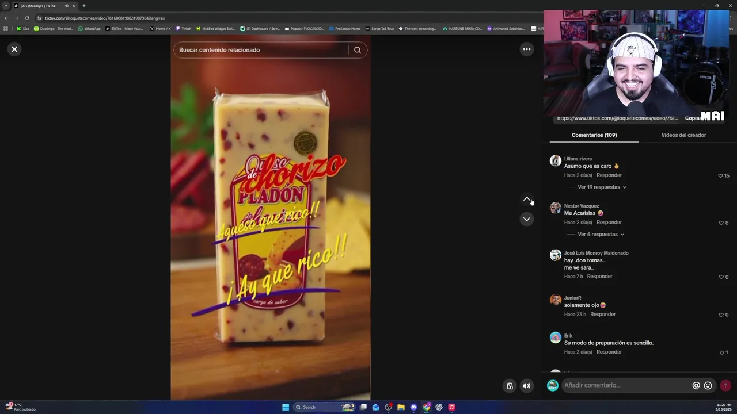Reply to Nestor Vazquez's comment

click(609, 223)
